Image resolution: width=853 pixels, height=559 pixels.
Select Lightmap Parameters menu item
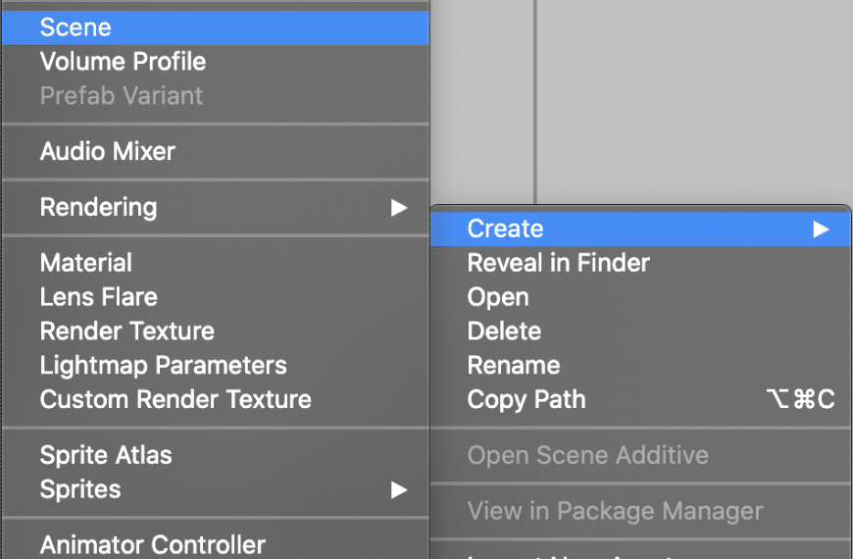(x=216, y=365)
